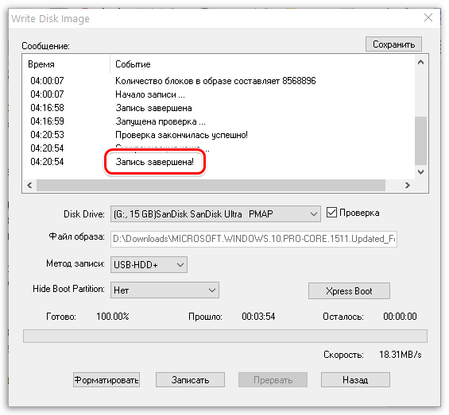This screenshot has width=449, height=415.
Task: Open the Hide Boot Partition dropdown
Action: (165, 290)
